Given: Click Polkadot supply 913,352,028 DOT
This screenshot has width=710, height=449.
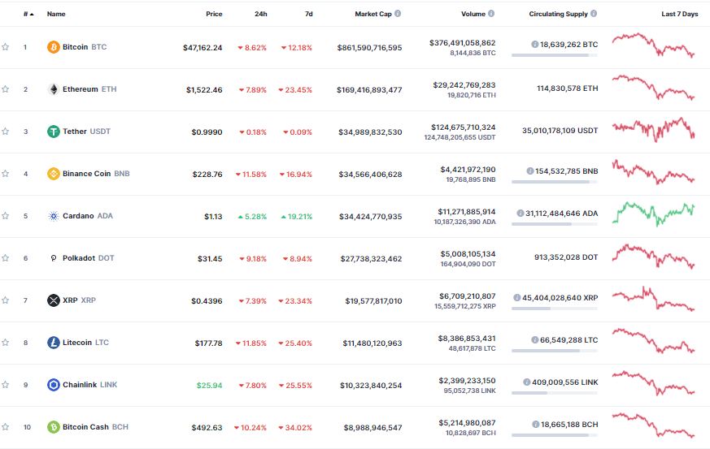Looking at the screenshot, I should [566, 257].
